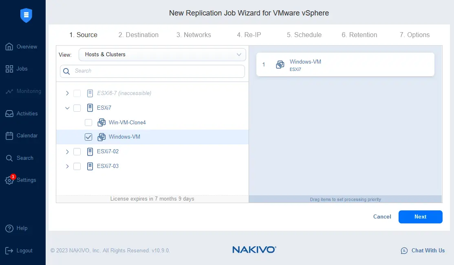Click the ESXi7-02 host icon
Viewport: 454px width, 265px height.
90,152
